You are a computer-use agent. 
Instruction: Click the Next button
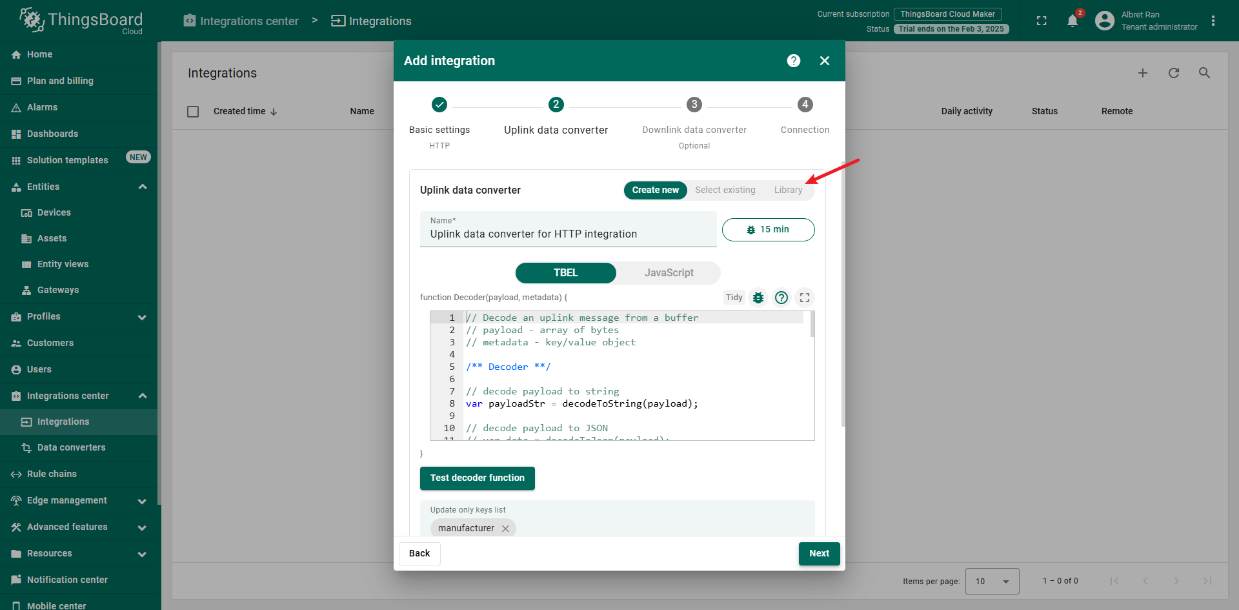(x=820, y=554)
